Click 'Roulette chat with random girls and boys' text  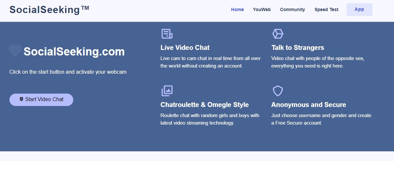click(210, 119)
